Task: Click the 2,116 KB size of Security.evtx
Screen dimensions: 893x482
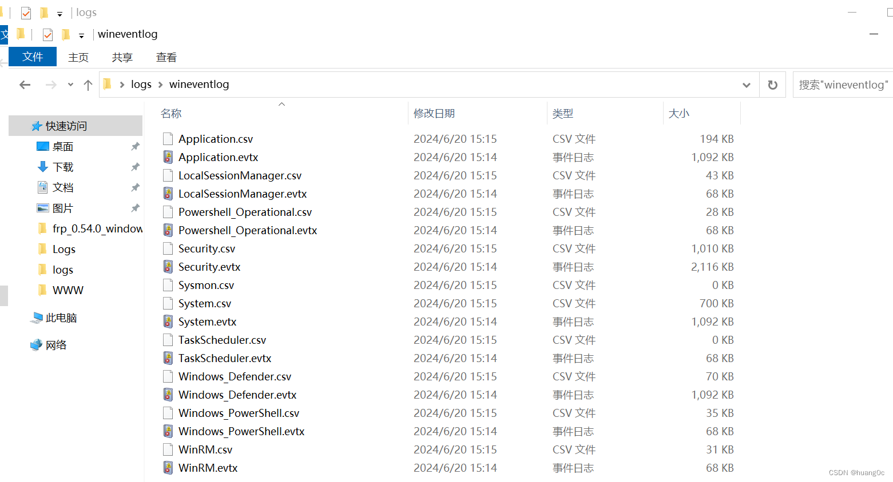Action: point(712,267)
